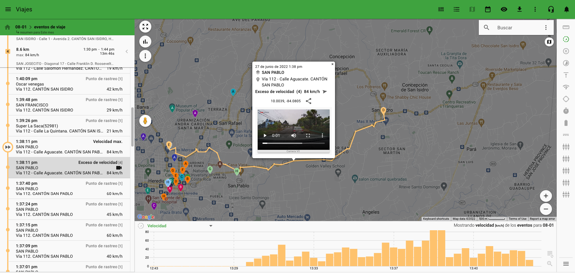The width and height of the screenshot is (575, 273).
Task: Drop the Street View pegman button
Action: coord(145,121)
